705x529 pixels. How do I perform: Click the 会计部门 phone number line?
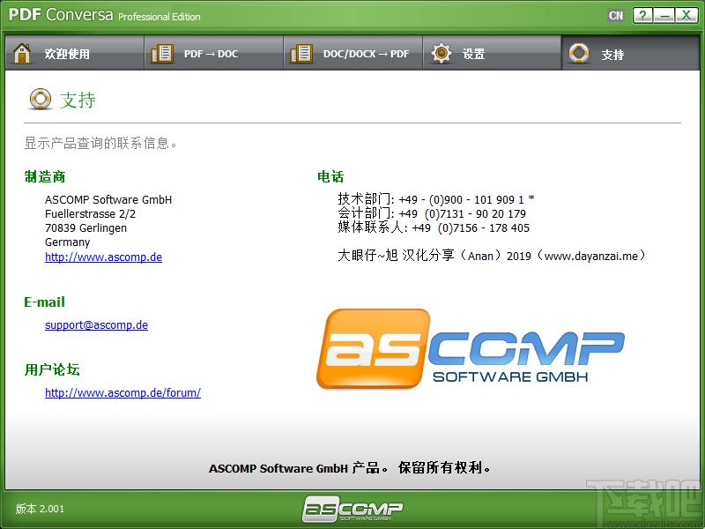point(432,213)
